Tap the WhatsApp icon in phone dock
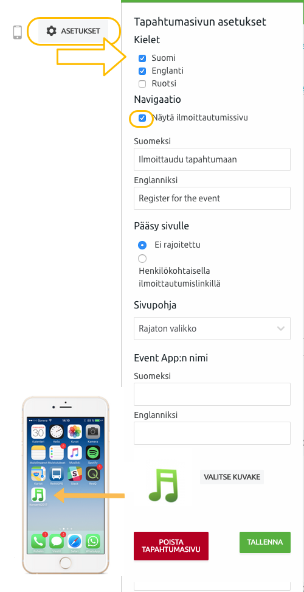This screenshot has height=592, width=304. [92, 542]
